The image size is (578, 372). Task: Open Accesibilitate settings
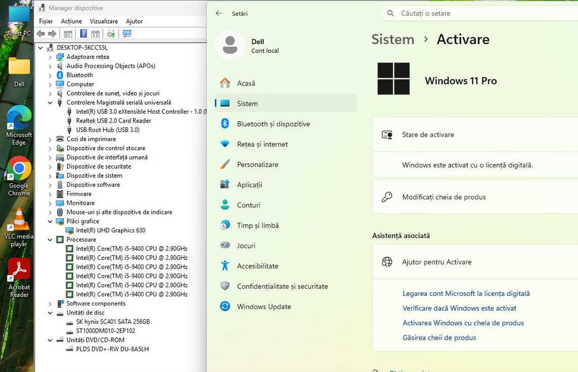point(286,266)
